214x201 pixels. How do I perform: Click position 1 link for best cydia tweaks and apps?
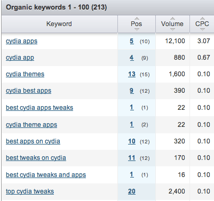132,175
